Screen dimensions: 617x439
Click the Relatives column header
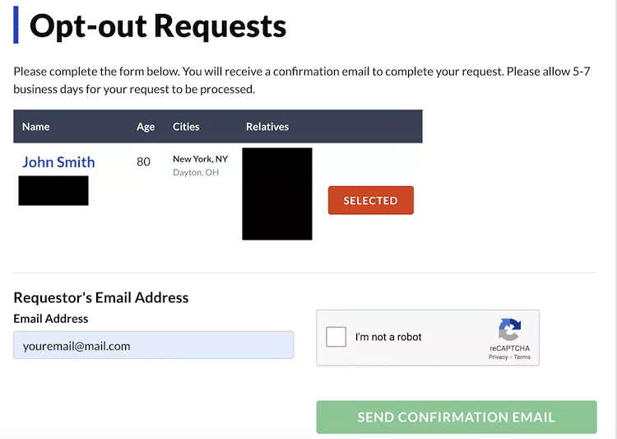(x=267, y=127)
